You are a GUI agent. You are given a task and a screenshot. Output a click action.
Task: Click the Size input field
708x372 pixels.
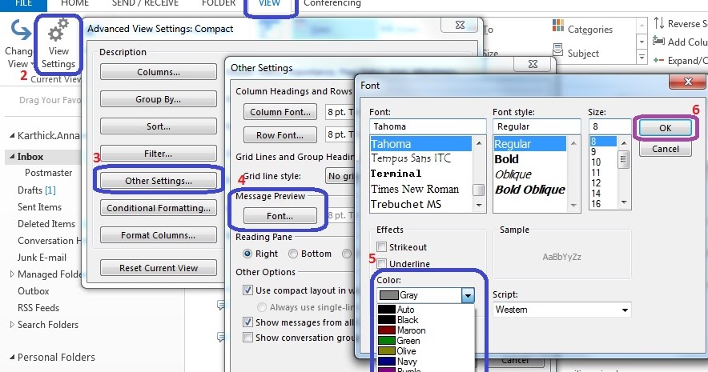(609, 126)
